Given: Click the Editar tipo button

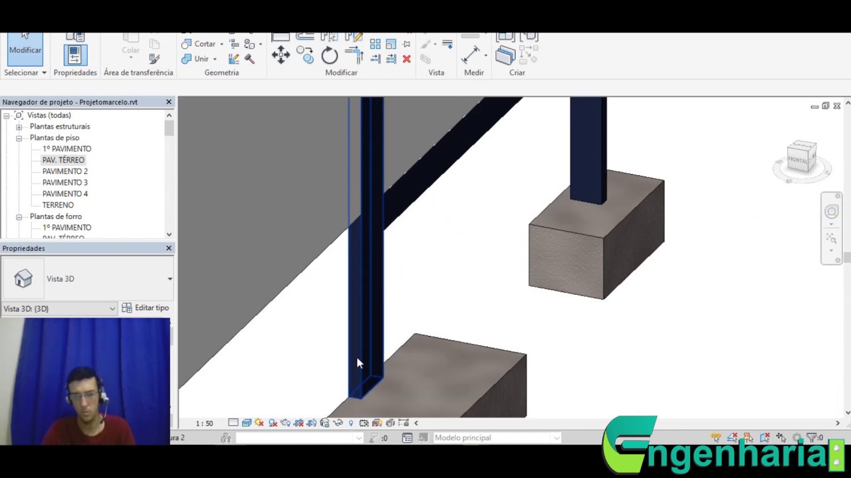Looking at the screenshot, I should pos(146,308).
